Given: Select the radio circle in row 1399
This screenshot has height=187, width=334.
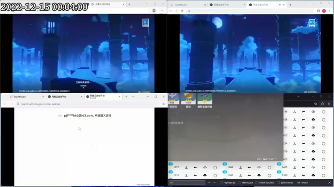Looking at the screenshot, I should (x=324, y=175).
